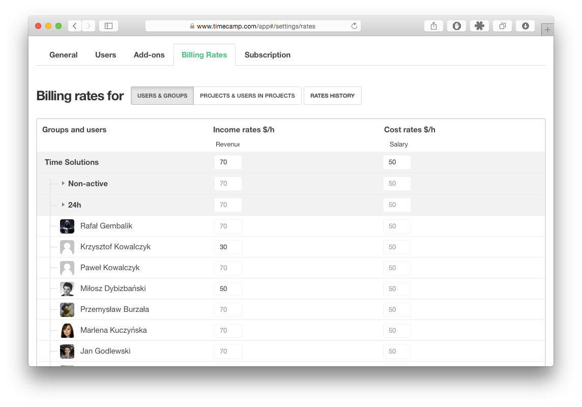Viewport: 582px width, 407px height.
Task: Edit Krzysztof Kowalczyk cost rate
Action: click(x=397, y=247)
